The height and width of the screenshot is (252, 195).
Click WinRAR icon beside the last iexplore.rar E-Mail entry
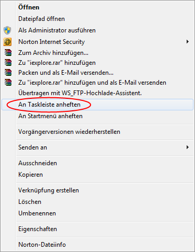click(x=8, y=83)
